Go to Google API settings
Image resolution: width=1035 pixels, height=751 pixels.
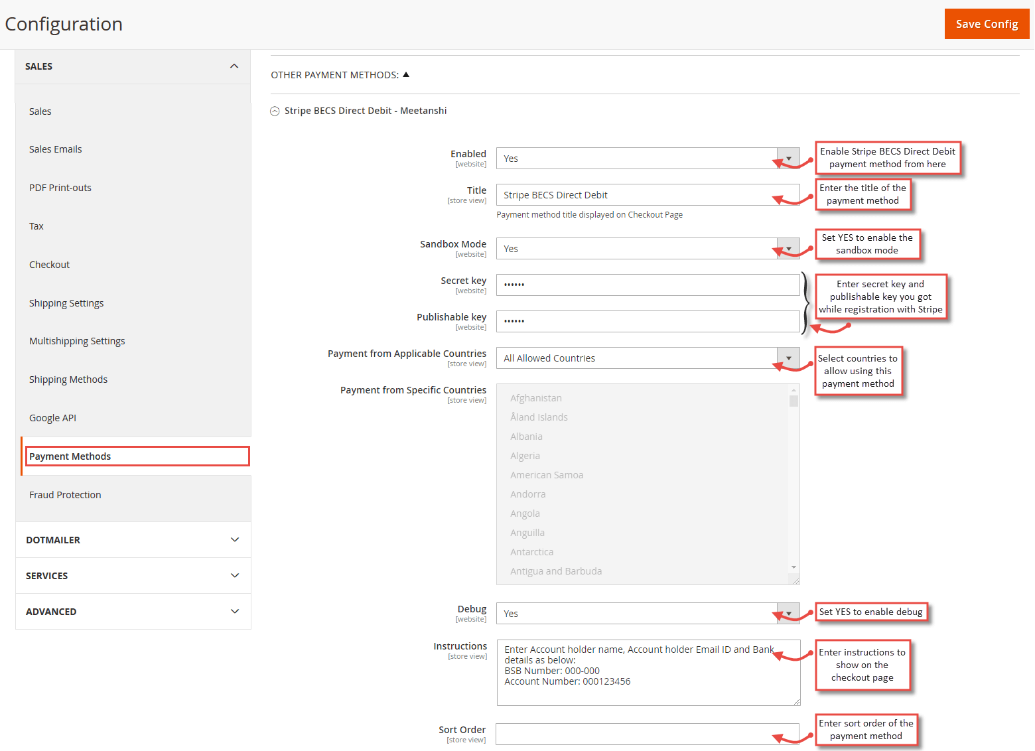point(52,417)
